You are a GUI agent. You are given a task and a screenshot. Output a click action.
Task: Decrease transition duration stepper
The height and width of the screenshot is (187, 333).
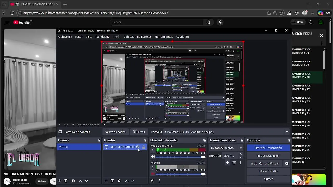click(241, 157)
